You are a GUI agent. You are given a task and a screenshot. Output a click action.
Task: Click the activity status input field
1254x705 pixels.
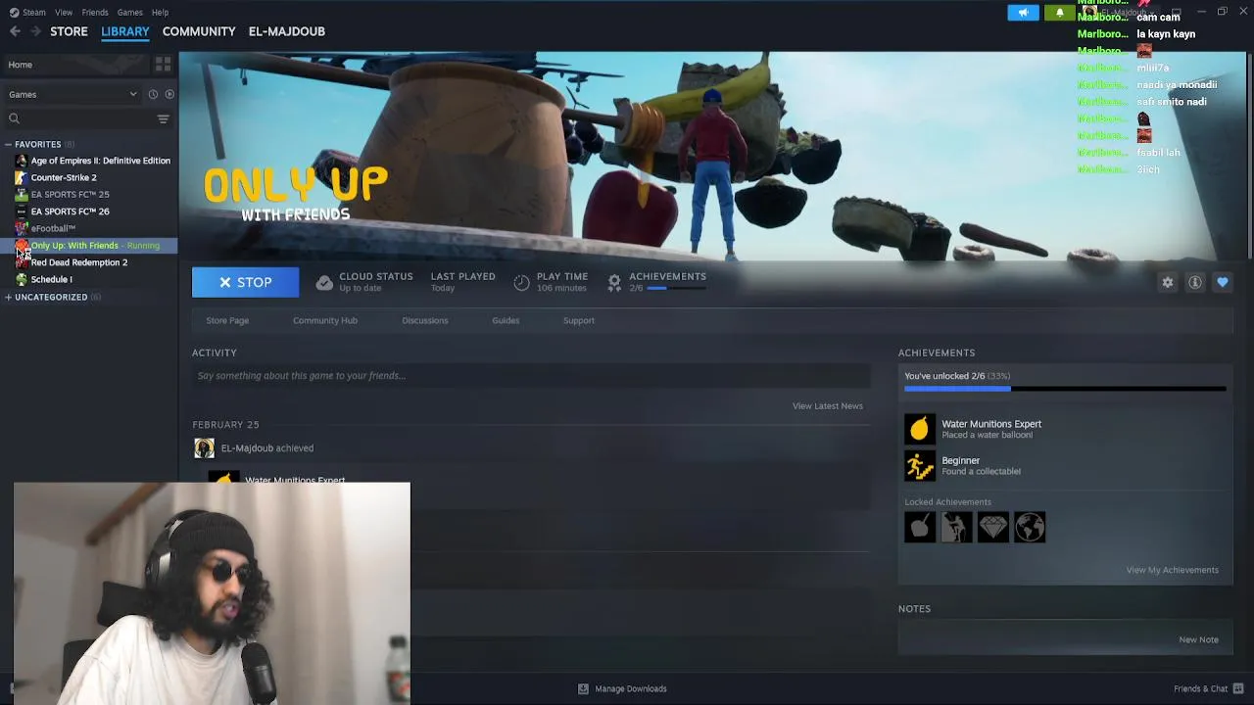(x=531, y=375)
